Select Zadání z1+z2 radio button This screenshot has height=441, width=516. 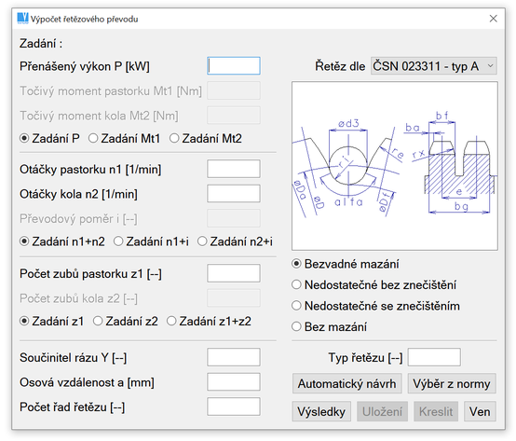coord(209,321)
